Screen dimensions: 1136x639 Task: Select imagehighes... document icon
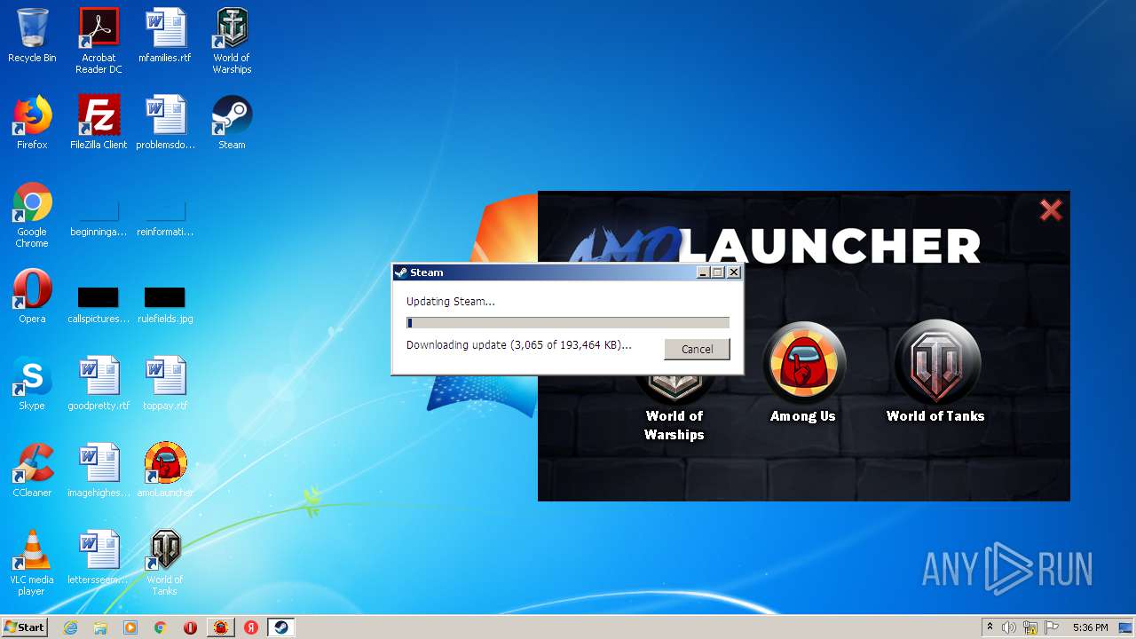pos(99,470)
